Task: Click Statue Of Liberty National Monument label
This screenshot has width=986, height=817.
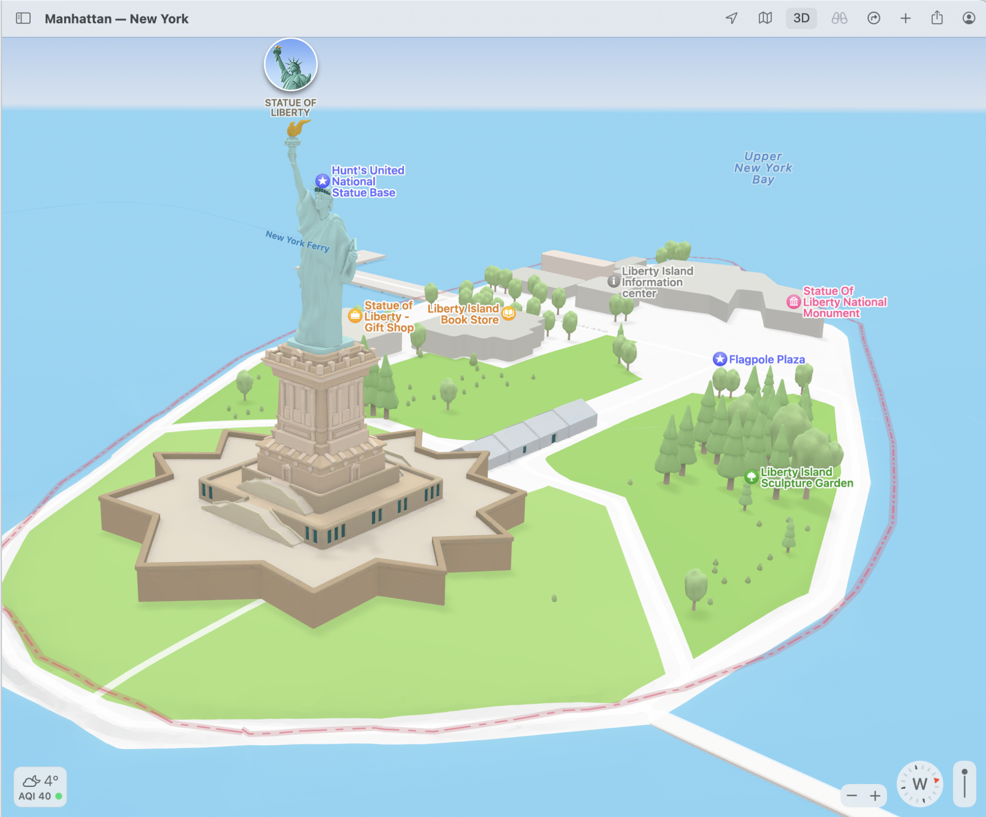Action: 844,302
